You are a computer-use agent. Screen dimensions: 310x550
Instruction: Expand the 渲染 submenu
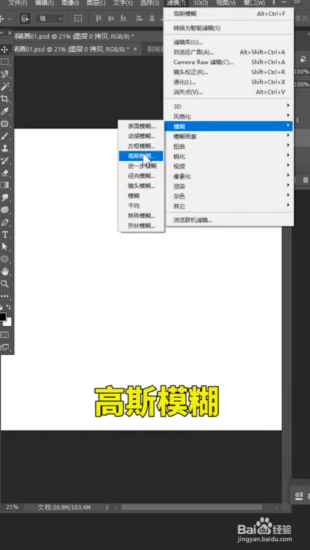click(x=229, y=186)
